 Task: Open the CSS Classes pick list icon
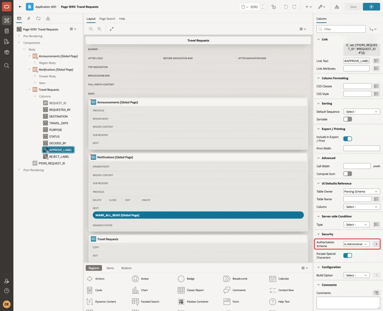pos(376,86)
